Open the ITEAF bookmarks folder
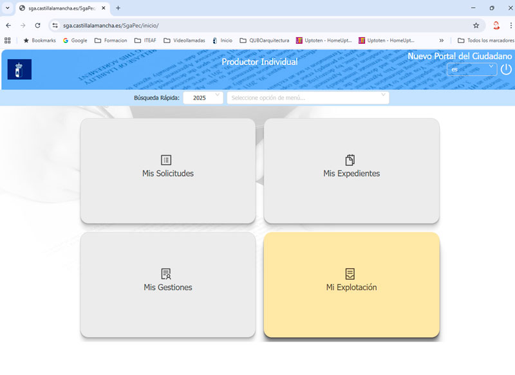515x375 pixels. [x=146, y=41]
